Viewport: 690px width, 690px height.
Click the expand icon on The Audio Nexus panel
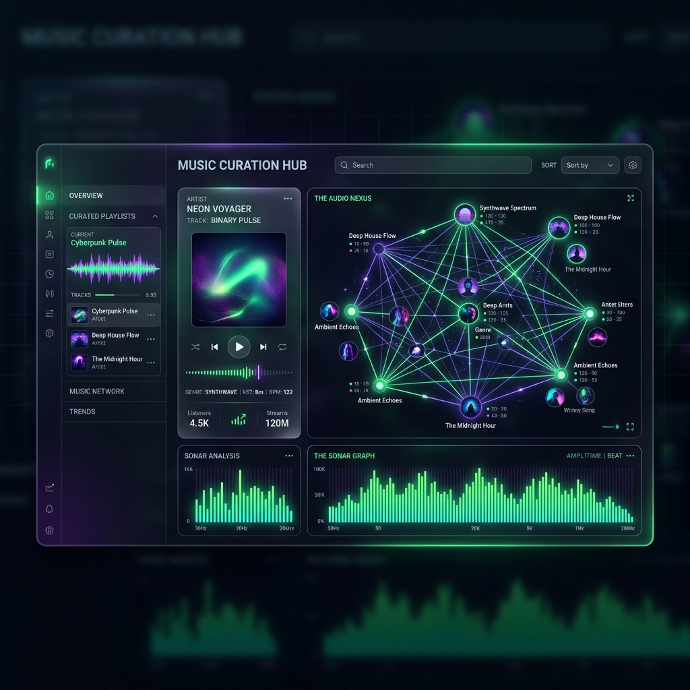(631, 197)
